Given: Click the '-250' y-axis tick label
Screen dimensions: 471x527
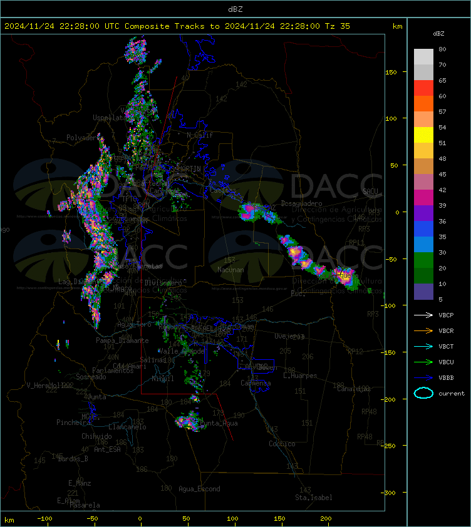Looking at the screenshot, I should tap(389, 446).
